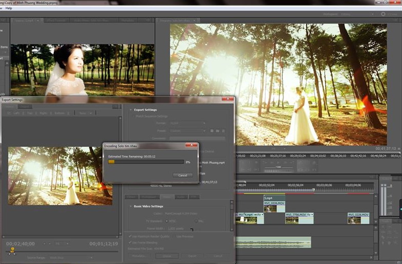Open the effect dropdown on the MVI_7756.MOV clip

pyautogui.click(x=312, y=214)
